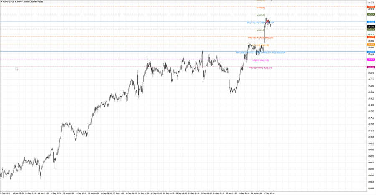This screenshot has width=376, height=195.
Task: Click the purple price tag 0.92468
Action: click(x=371, y=67)
